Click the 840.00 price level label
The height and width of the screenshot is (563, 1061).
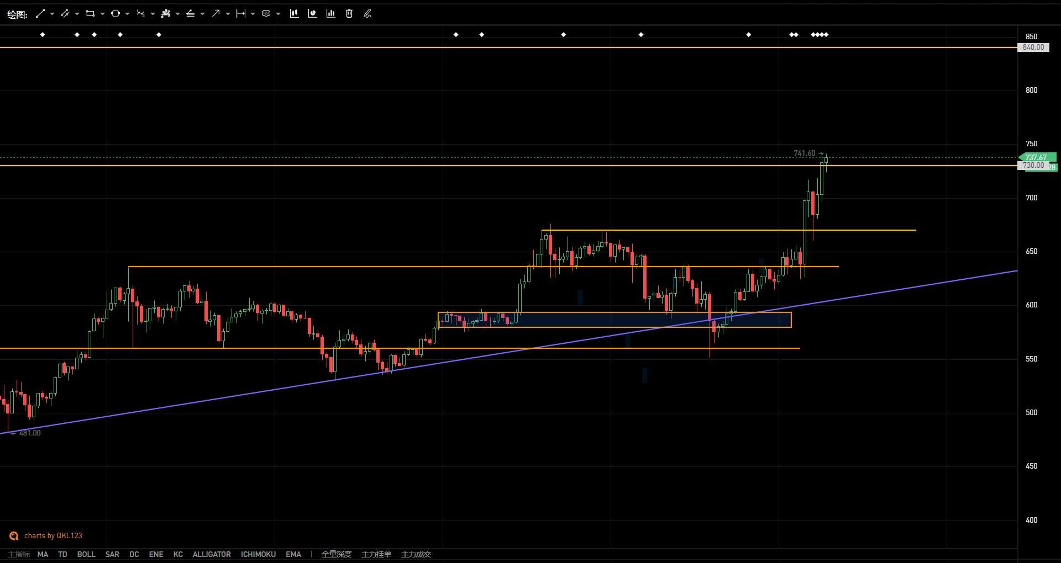point(1033,47)
